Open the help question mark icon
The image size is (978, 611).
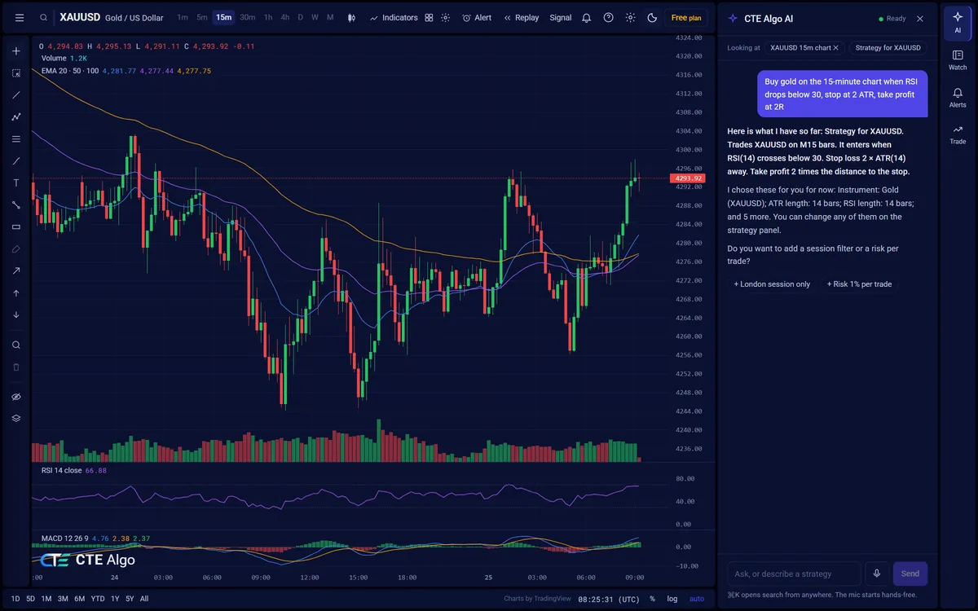point(608,17)
